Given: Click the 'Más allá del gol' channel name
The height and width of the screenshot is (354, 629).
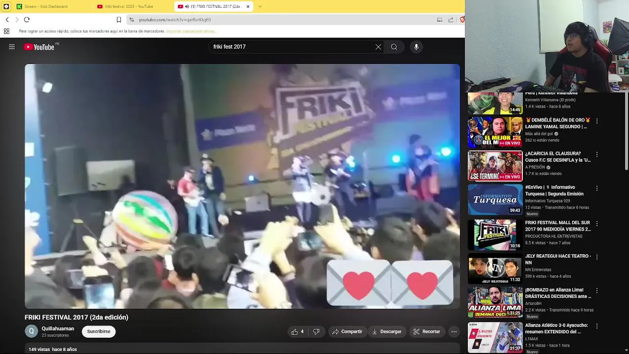Looking at the screenshot, I should pyautogui.click(x=539, y=134).
